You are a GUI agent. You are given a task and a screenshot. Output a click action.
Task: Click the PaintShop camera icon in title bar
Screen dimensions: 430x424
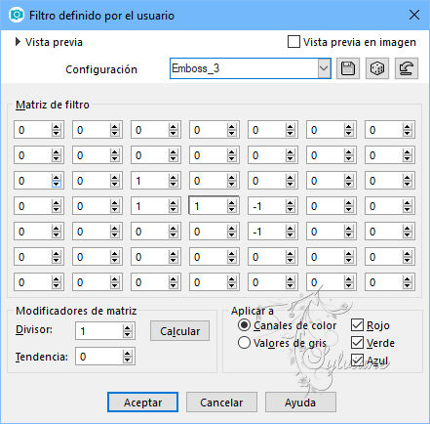coord(17,15)
